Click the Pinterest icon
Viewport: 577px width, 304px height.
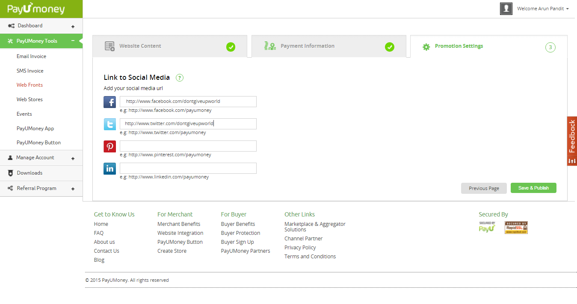tap(110, 146)
